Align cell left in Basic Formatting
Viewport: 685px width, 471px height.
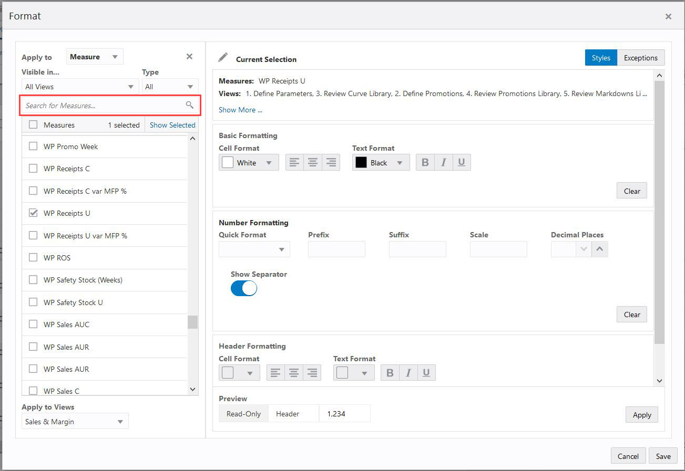[x=294, y=163]
